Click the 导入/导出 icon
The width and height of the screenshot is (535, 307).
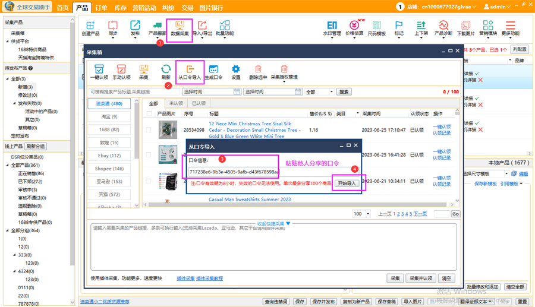coord(202,28)
